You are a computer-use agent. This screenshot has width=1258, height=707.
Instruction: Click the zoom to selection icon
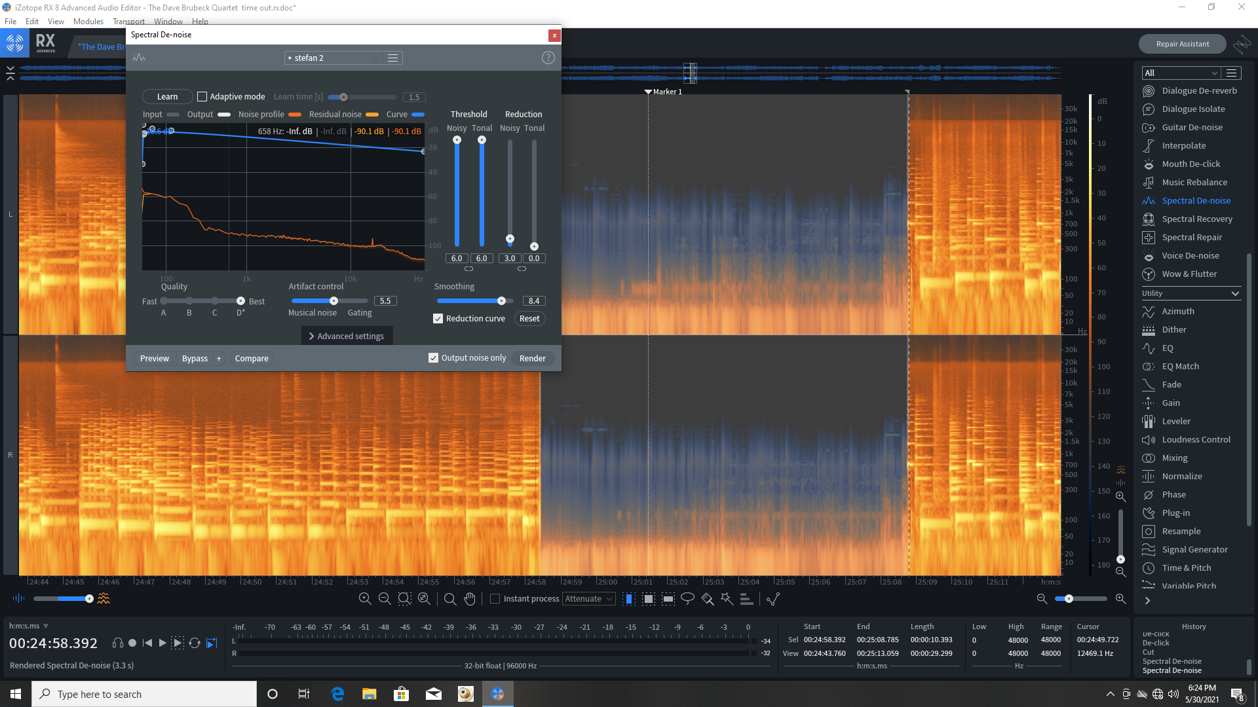pyautogui.click(x=404, y=598)
